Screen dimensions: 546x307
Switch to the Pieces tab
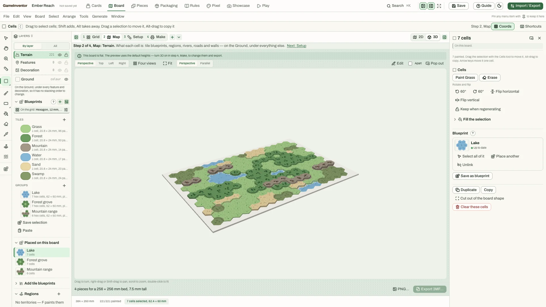139,6
